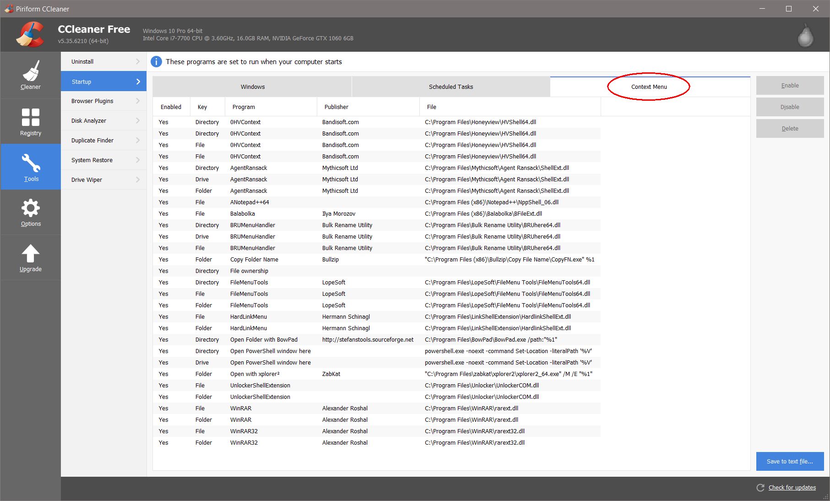Select the Open Folder with BowPad entry
The image size is (830, 501).
coord(264,340)
